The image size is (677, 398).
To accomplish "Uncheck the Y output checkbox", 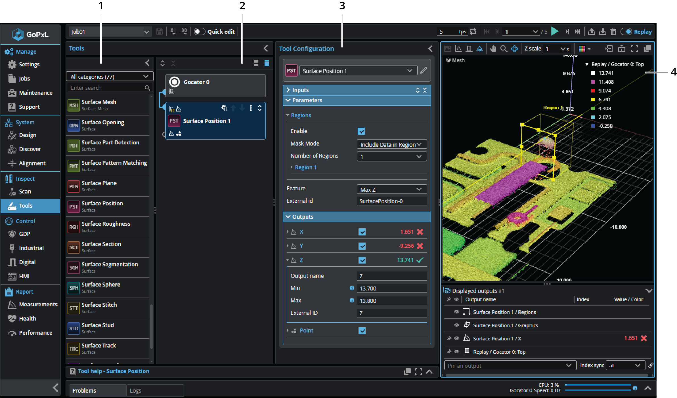I will [x=362, y=246].
